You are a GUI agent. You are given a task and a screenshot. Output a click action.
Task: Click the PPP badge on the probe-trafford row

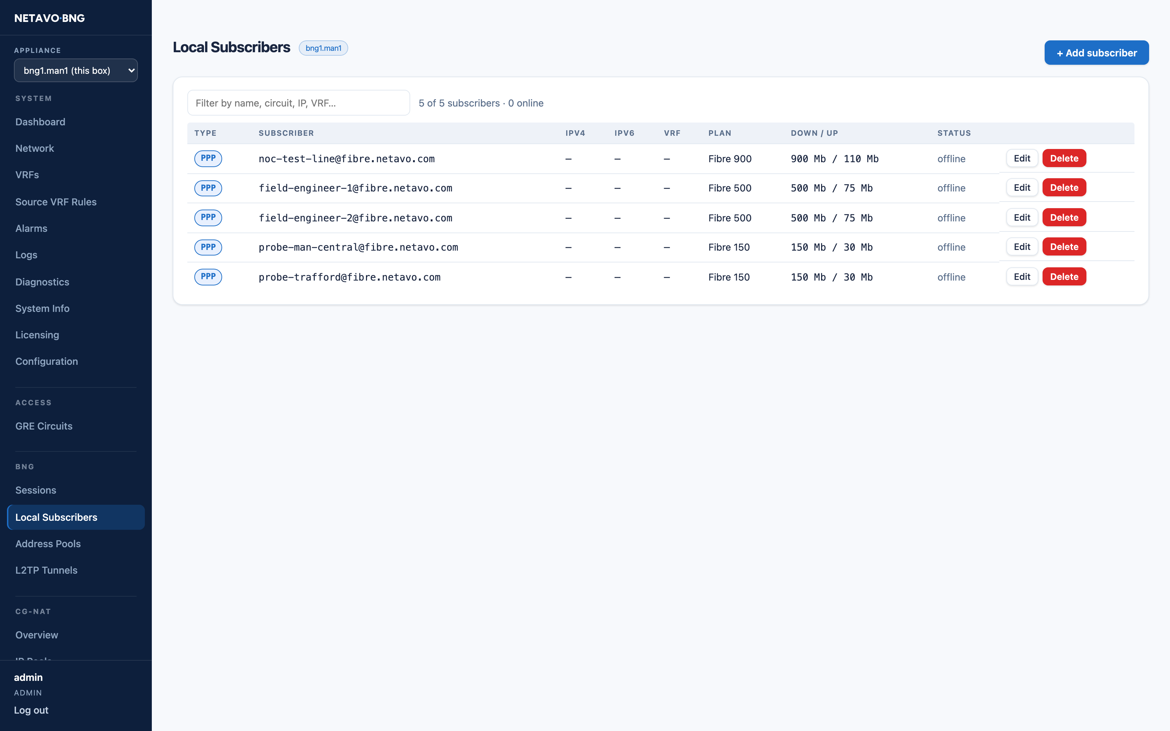208,276
